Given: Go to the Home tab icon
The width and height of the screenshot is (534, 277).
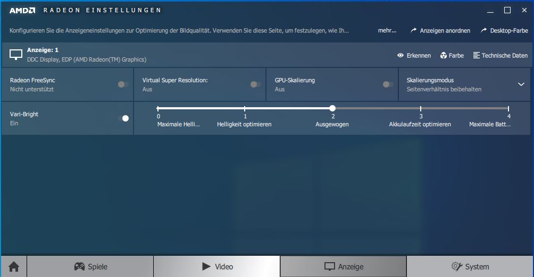Looking at the screenshot, I should [14, 267].
